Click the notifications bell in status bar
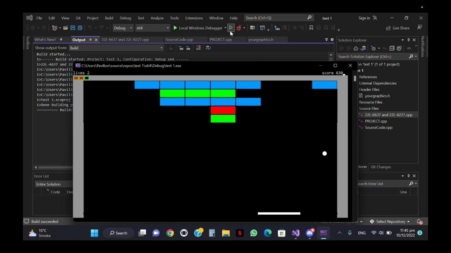The image size is (451, 253). [419, 222]
